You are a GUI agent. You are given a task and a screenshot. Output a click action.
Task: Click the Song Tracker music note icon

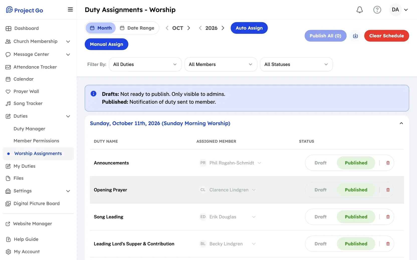(8, 103)
